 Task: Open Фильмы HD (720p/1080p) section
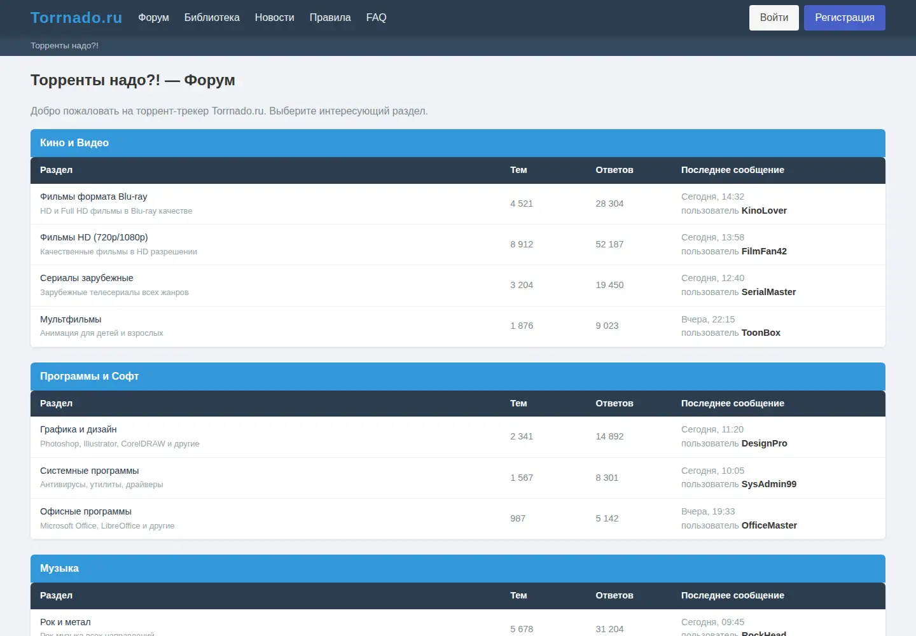94,237
